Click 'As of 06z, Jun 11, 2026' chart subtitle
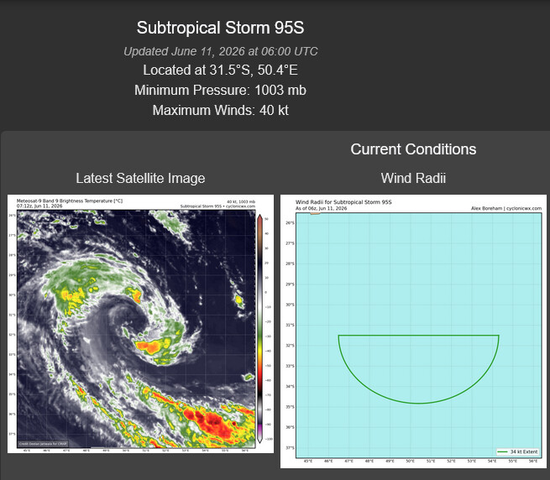Screen dimensions: 550x480 (x=321, y=208)
